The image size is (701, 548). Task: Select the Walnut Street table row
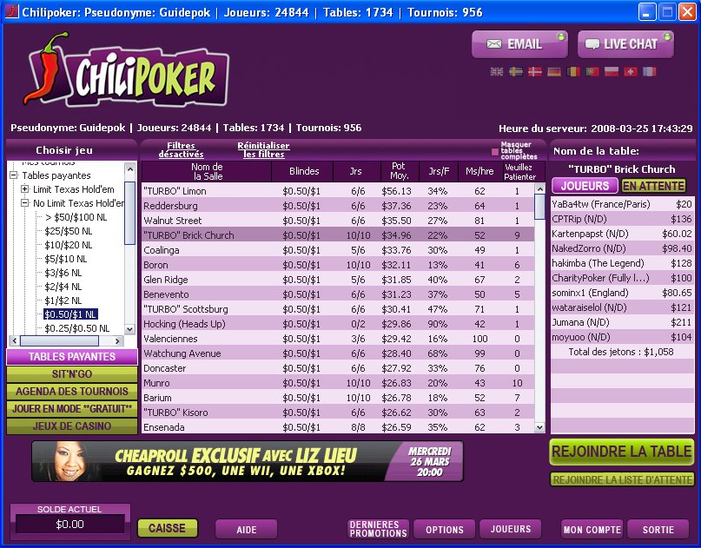(x=338, y=221)
